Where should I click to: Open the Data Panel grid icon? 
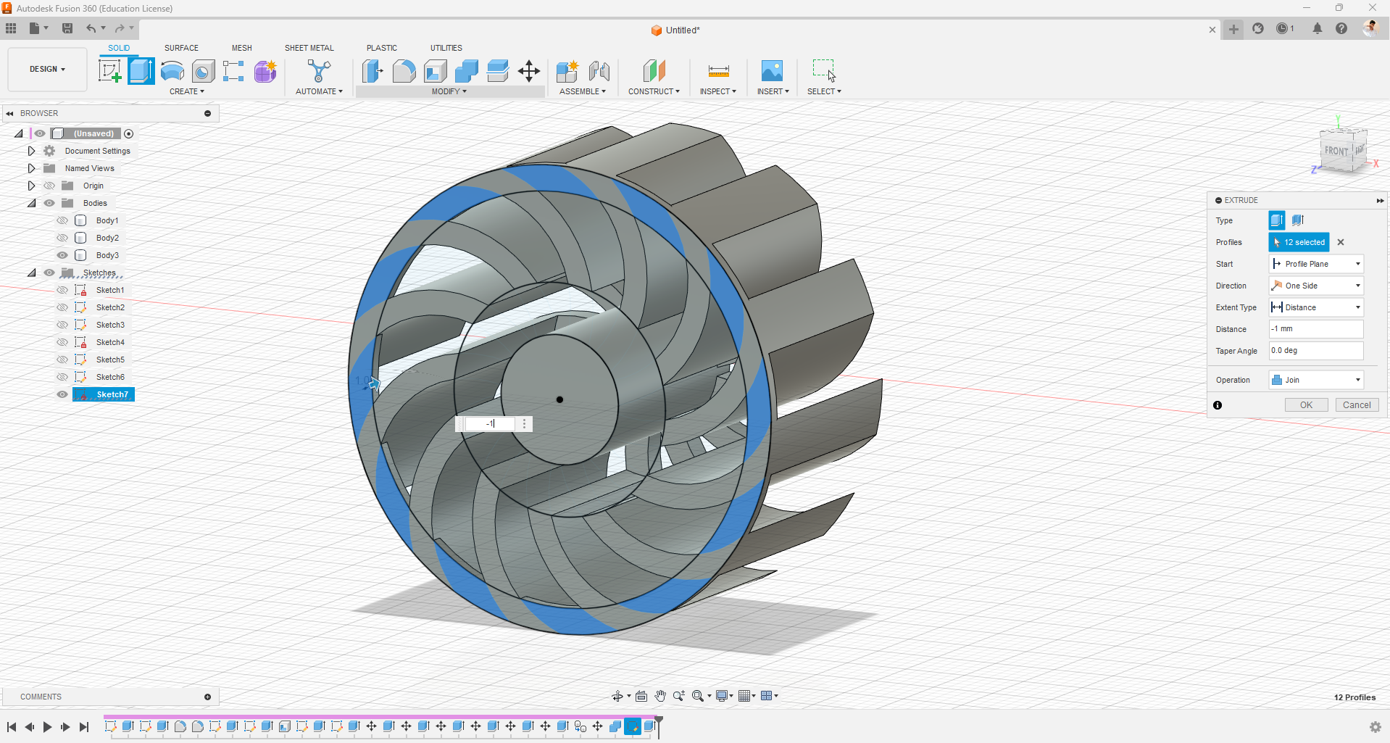(11, 28)
